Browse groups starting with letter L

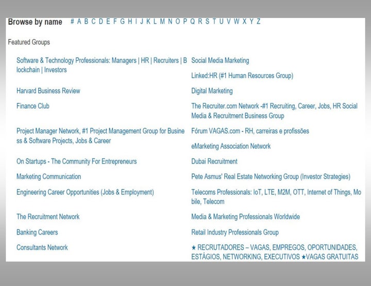[x=155, y=22]
